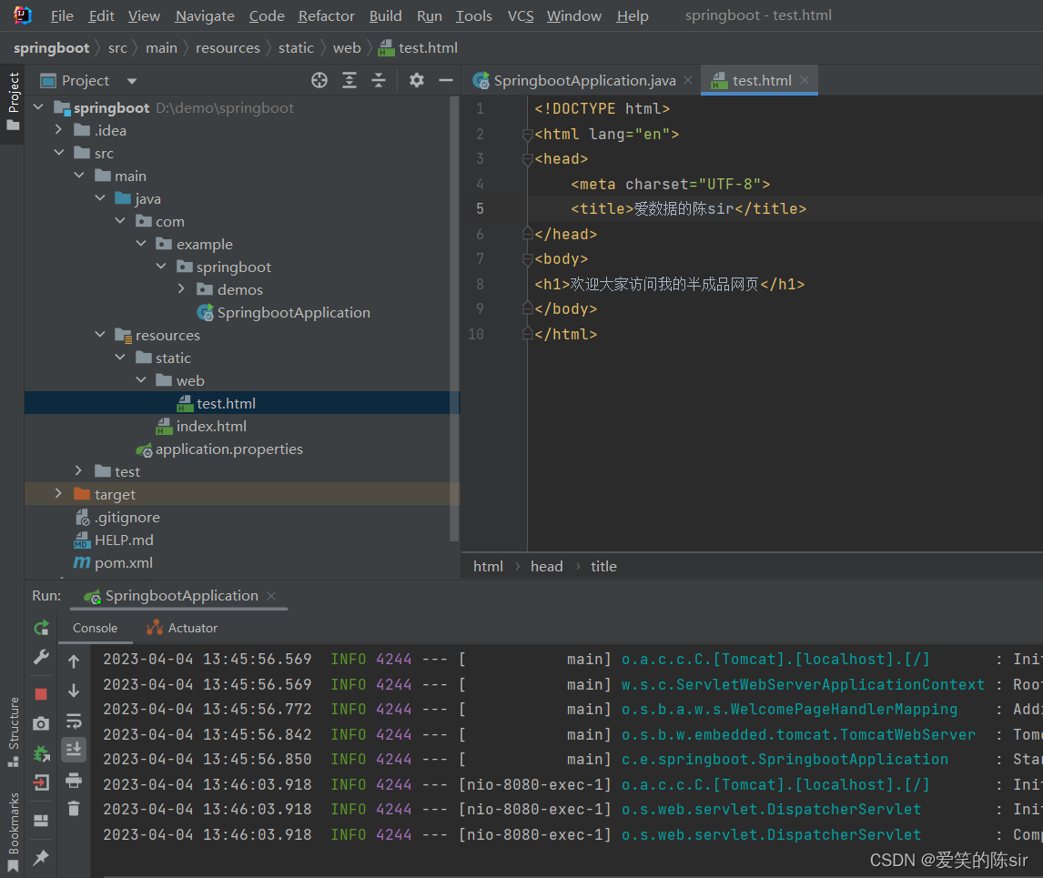Click the camera thread dump icon
Viewport: 1043px width, 878px height.
click(x=41, y=723)
